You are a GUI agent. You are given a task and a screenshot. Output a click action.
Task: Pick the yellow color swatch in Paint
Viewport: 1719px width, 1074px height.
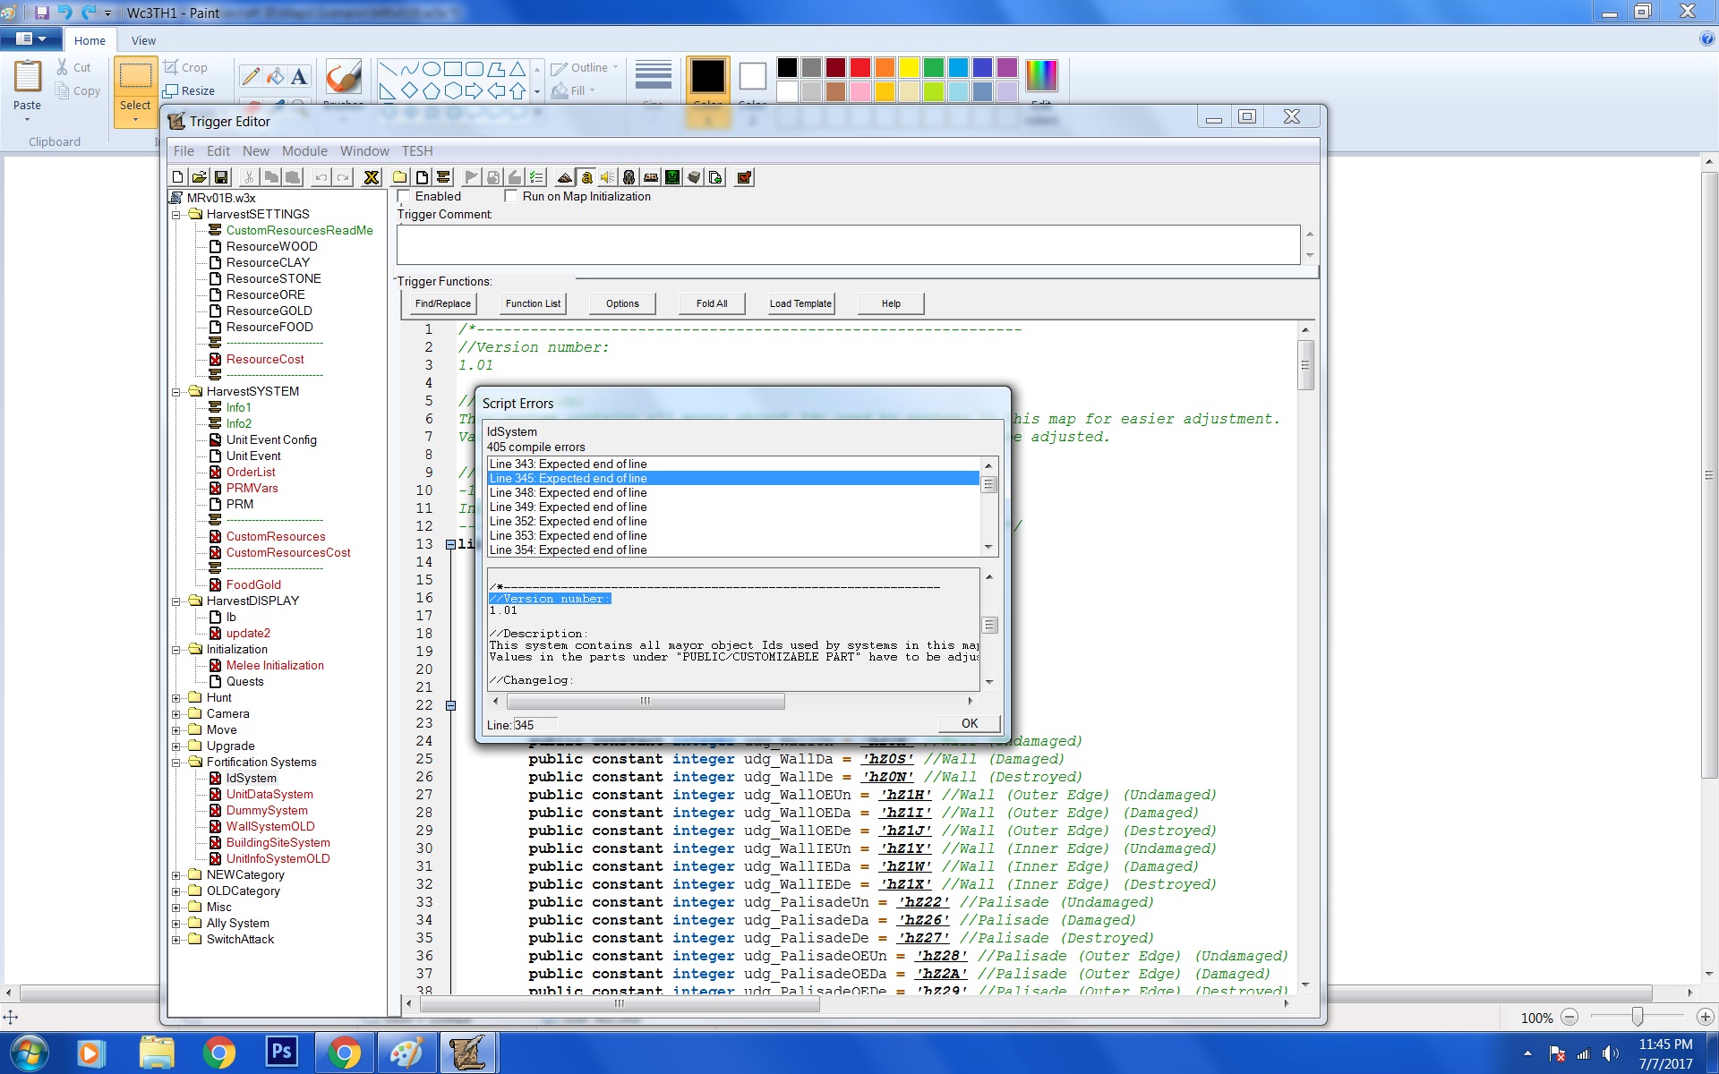909,67
